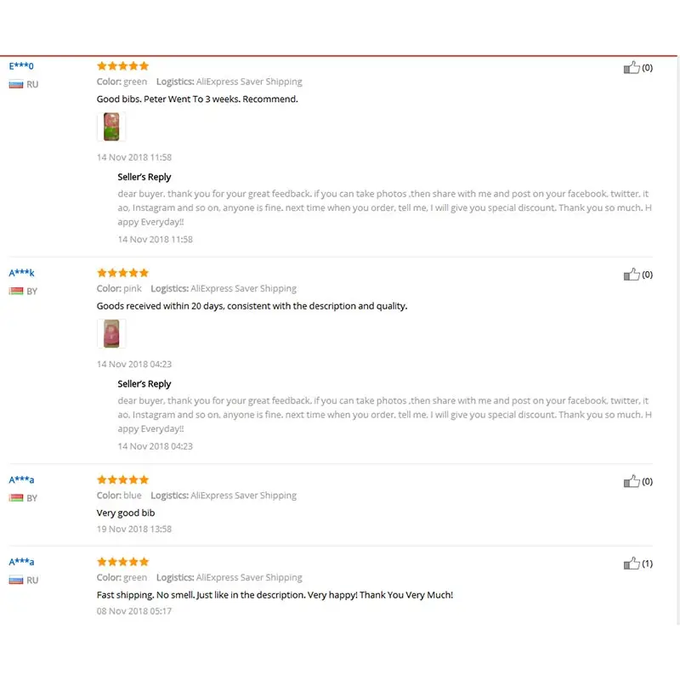The width and height of the screenshot is (680, 680).
Task: Click the helpful count (1) on last review
Action: (x=647, y=564)
